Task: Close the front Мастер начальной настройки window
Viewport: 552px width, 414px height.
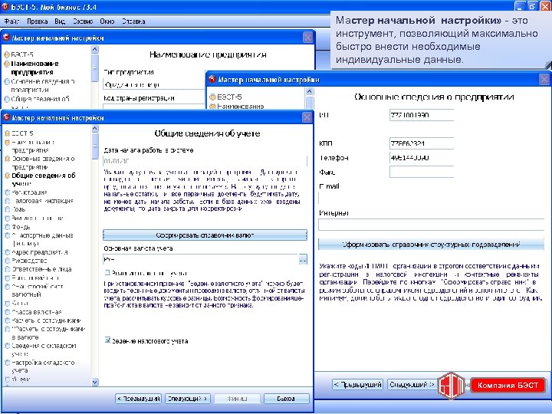Action: pyautogui.click(x=307, y=117)
